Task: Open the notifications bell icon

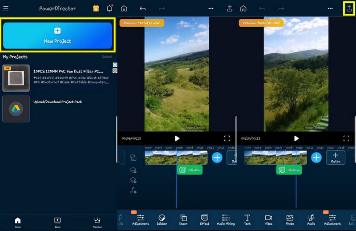Action: (109, 8)
